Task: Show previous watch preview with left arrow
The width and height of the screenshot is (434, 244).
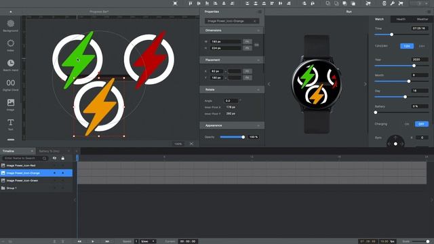Action: tap(269, 84)
